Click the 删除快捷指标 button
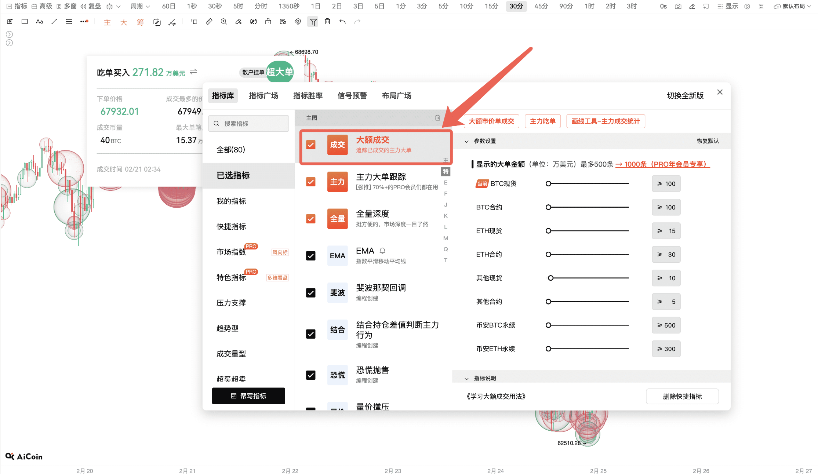This screenshot has width=818, height=474. [x=682, y=396]
